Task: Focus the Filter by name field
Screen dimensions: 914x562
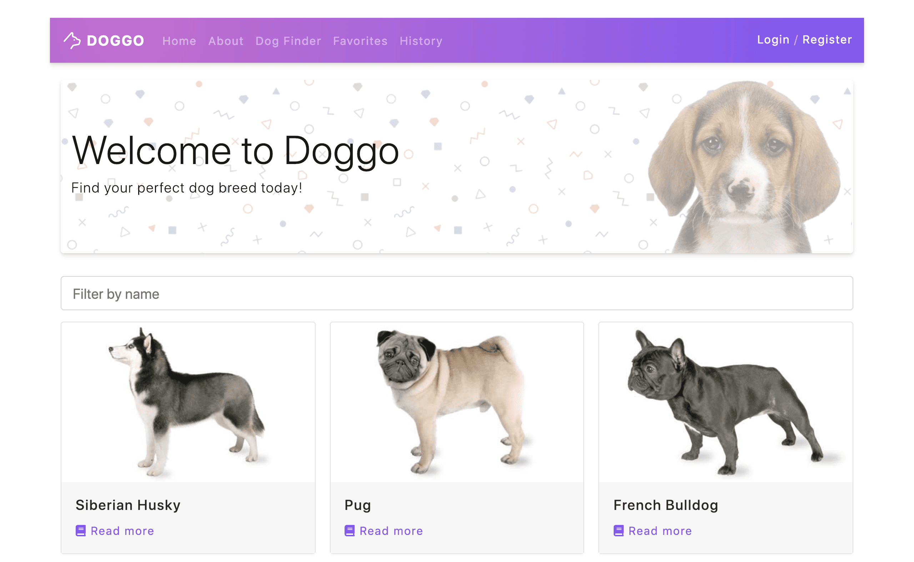Action: point(457,293)
